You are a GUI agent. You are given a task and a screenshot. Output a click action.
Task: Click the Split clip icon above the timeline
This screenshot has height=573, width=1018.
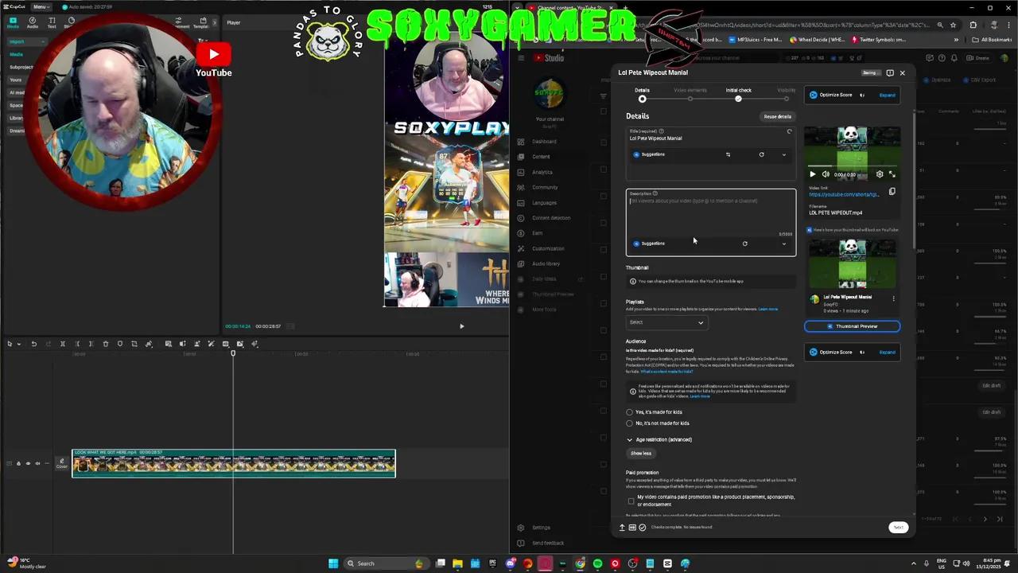62,344
